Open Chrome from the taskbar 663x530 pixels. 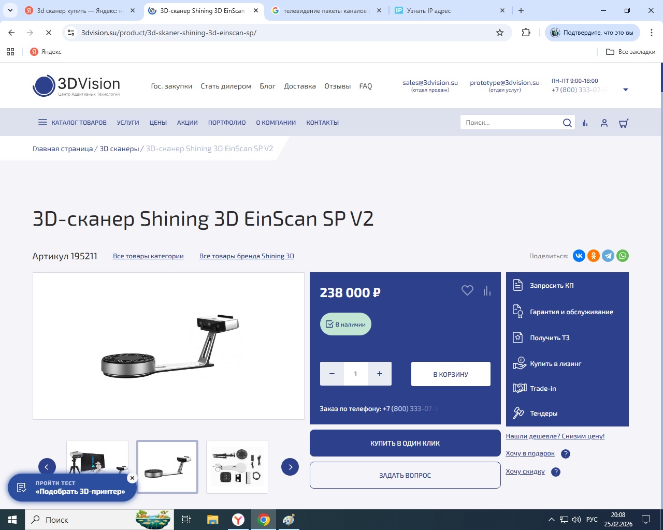click(264, 520)
